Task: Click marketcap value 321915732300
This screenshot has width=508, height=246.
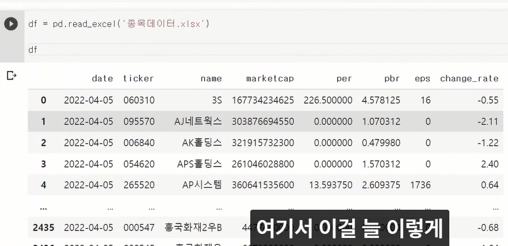Action: click(x=263, y=143)
